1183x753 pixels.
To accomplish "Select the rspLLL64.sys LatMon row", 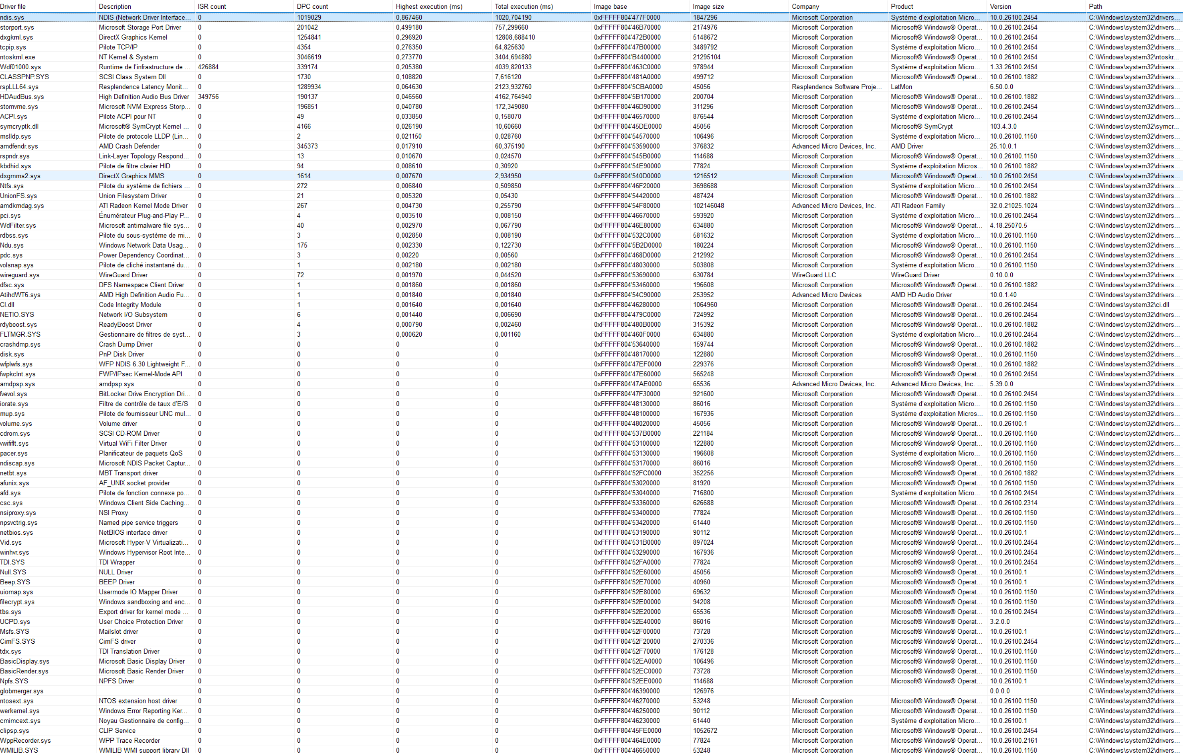I will pyautogui.click(x=19, y=87).
